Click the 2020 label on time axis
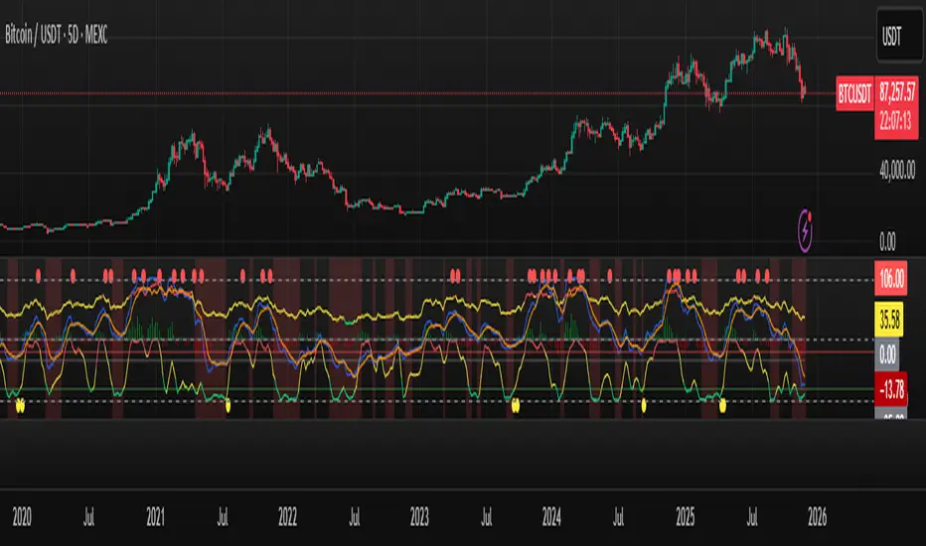The image size is (926, 546). [23, 517]
